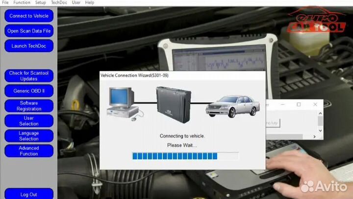Click scroll right arrow in background window

tap(314, 137)
